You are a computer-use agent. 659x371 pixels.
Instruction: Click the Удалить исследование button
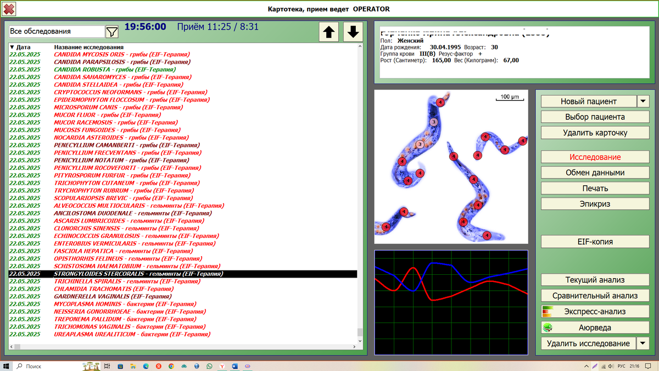588,344
